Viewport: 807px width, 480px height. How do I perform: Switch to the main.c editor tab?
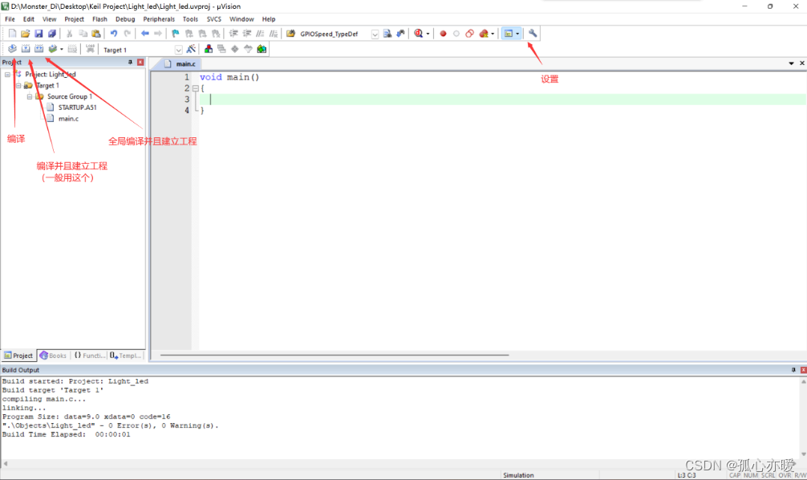click(180, 64)
